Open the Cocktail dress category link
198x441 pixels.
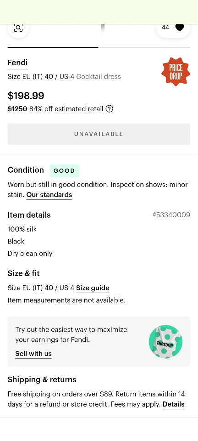click(x=99, y=77)
